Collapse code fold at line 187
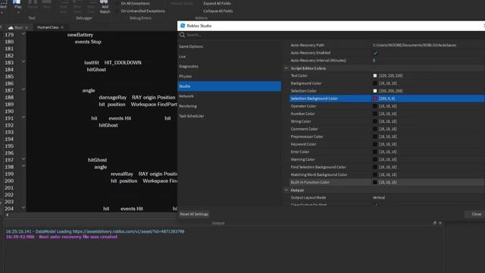 point(23,89)
